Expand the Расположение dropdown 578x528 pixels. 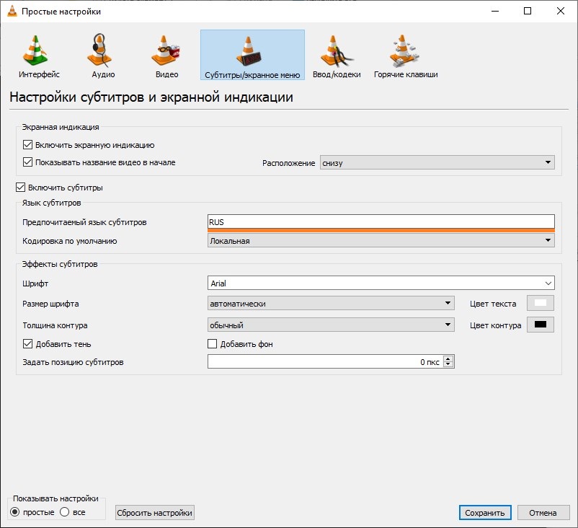pyautogui.click(x=437, y=163)
